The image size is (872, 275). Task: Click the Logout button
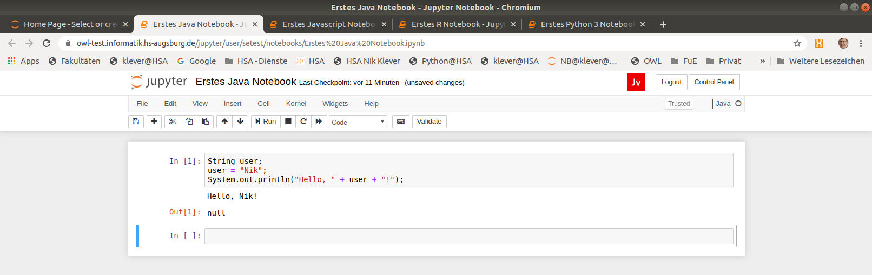[x=671, y=82]
